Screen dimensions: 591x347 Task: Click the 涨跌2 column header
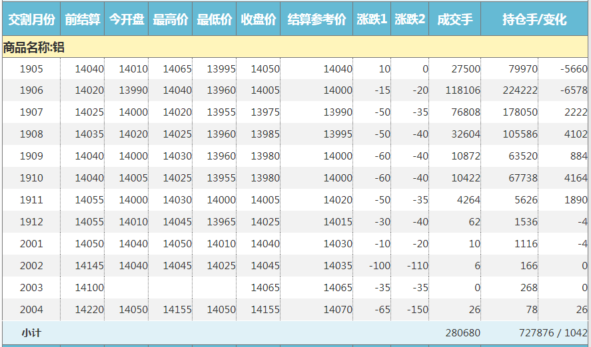pos(410,20)
